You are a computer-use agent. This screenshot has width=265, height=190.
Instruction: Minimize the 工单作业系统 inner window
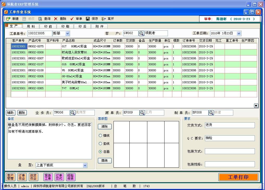pyautogui.click(x=246, y=12)
